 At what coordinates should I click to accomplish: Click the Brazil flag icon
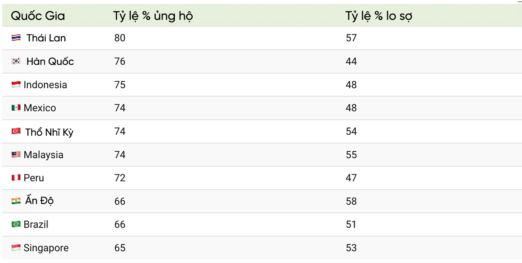(x=16, y=224)
